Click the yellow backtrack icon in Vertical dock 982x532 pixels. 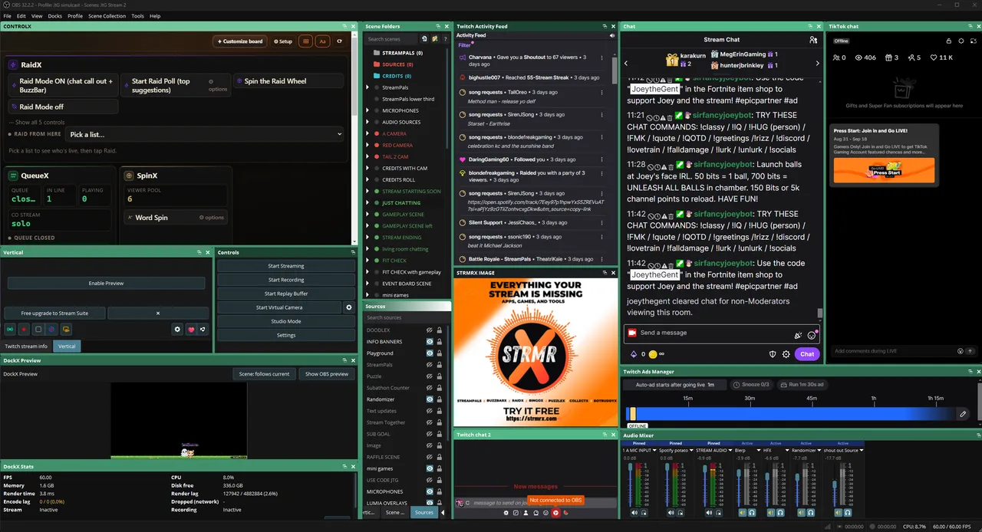point(66,330)
